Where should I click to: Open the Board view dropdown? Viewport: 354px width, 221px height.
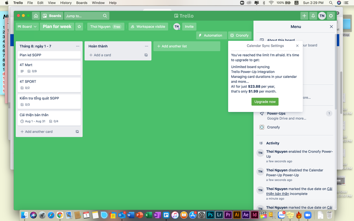pyautogui.click(x=27, y=27)
